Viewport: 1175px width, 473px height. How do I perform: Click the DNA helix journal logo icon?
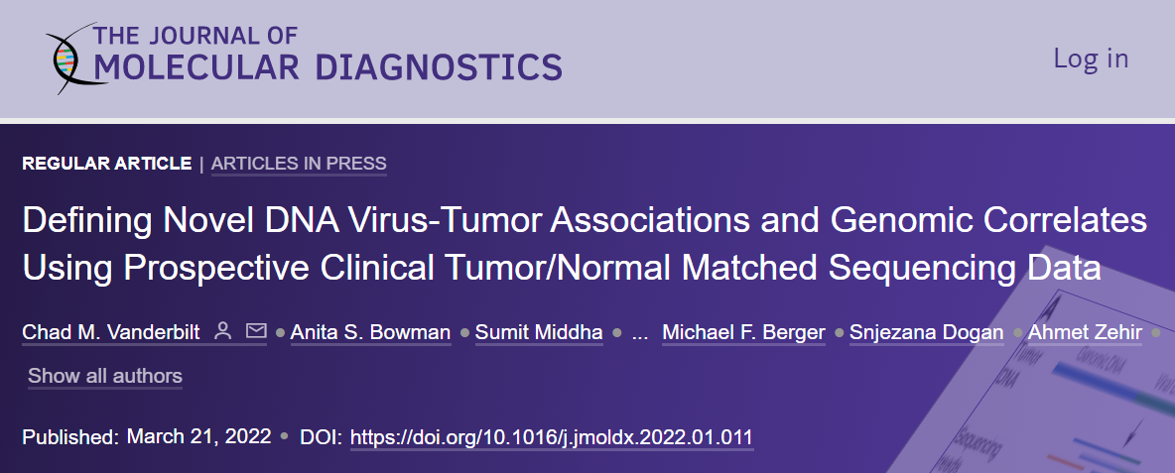[69, 58]
